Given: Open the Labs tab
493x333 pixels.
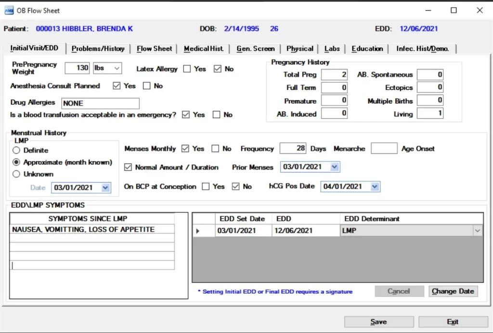Looking at the screenshot, I should [332, 48].
